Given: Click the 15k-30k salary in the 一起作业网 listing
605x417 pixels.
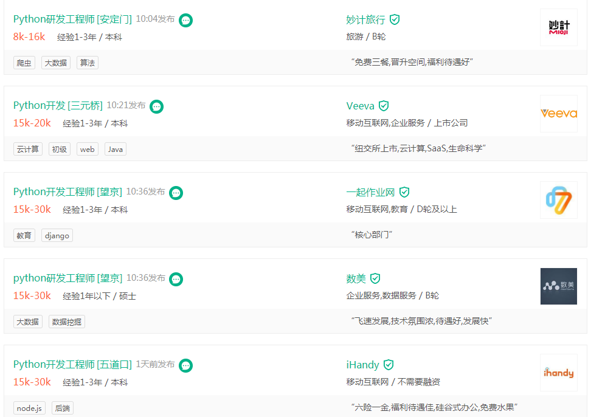Looking at the screenshot, I should 32,210.
